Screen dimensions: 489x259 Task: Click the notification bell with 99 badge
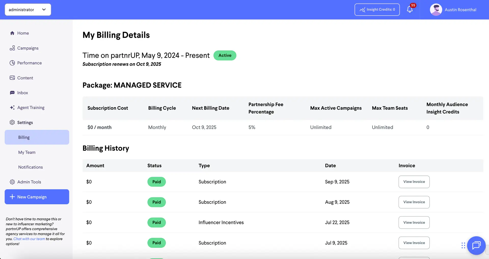[410, 9]
